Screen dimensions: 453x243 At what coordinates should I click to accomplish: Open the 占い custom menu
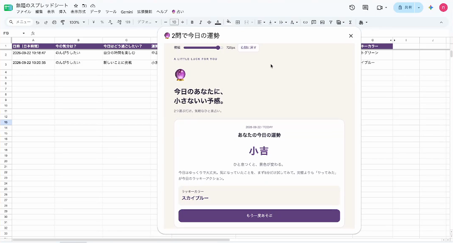pyautogui.click(x=178, y=12)
